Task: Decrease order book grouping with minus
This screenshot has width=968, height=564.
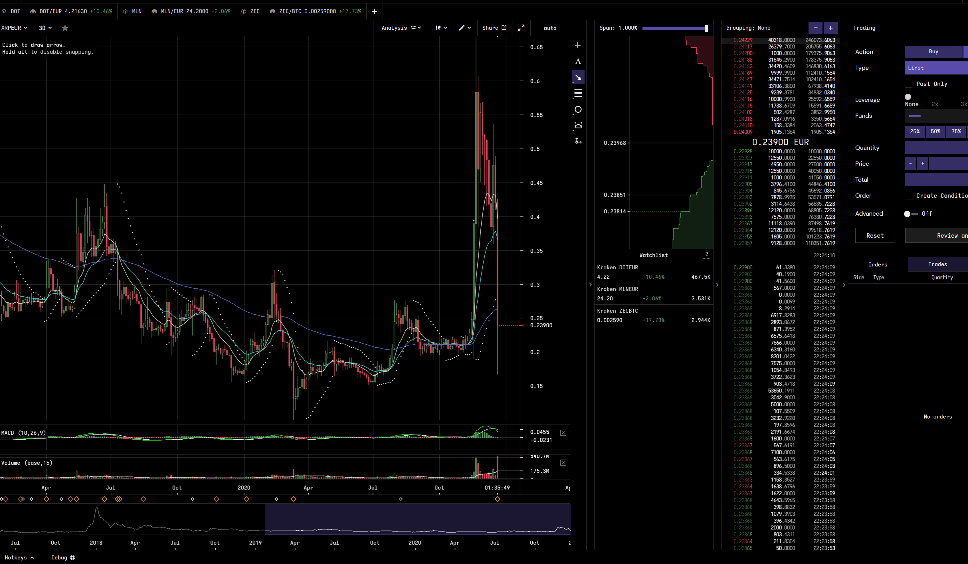Action: [x=815, y=28]
